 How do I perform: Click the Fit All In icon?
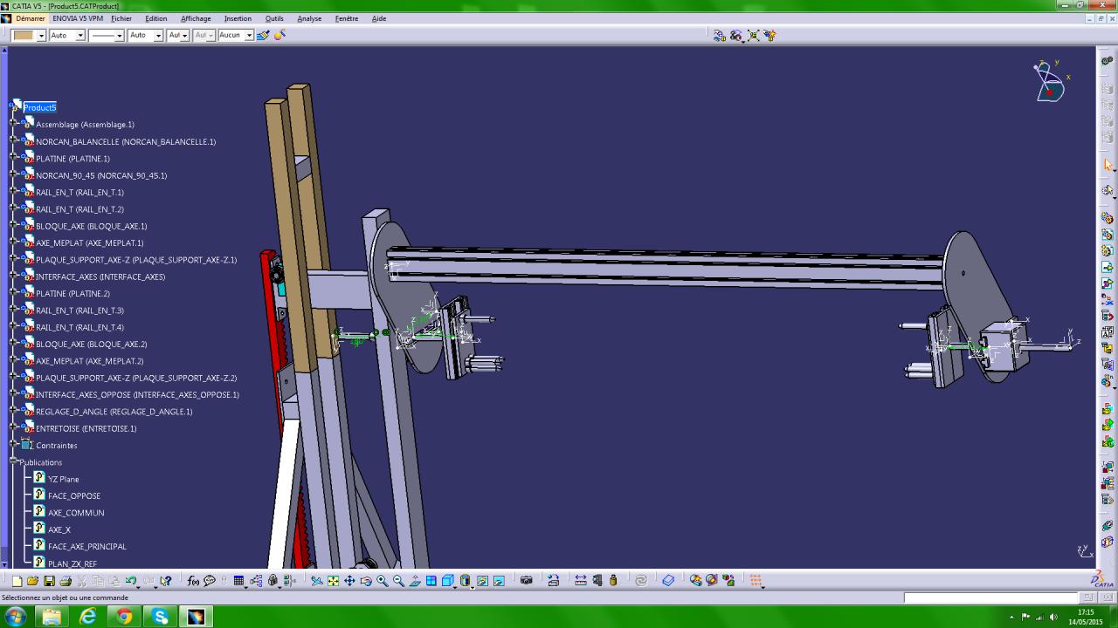pyautogui.click(x=333, y=581)
